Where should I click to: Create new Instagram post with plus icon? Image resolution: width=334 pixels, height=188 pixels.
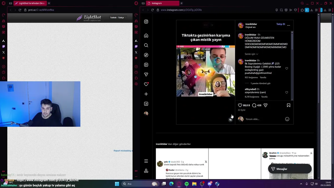(146, 94)
